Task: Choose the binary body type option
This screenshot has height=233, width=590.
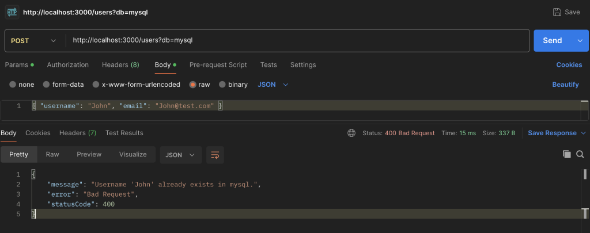Action: (x=222, y=85)
